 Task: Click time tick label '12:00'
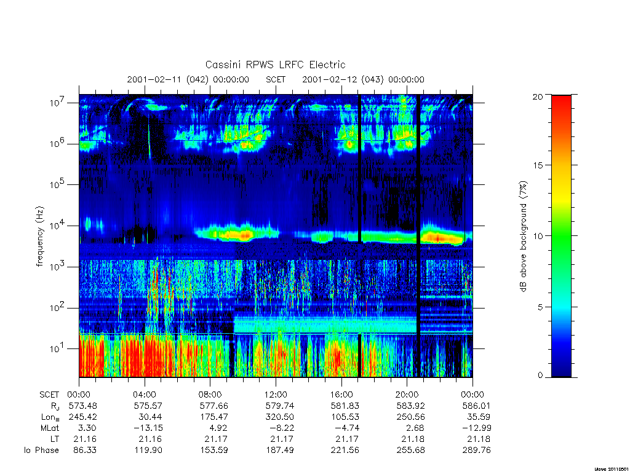(x=276, y=395)
